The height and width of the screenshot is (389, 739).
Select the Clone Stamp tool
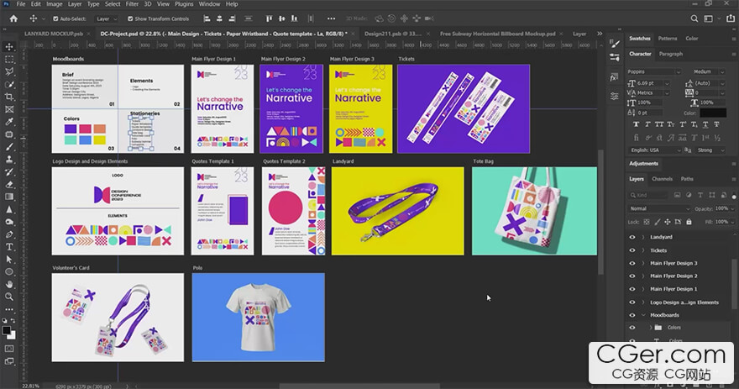(9, 160)
